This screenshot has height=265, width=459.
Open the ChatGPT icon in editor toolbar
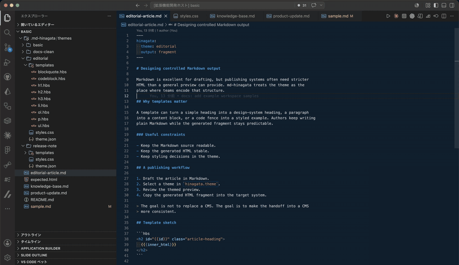click(412, 16)
